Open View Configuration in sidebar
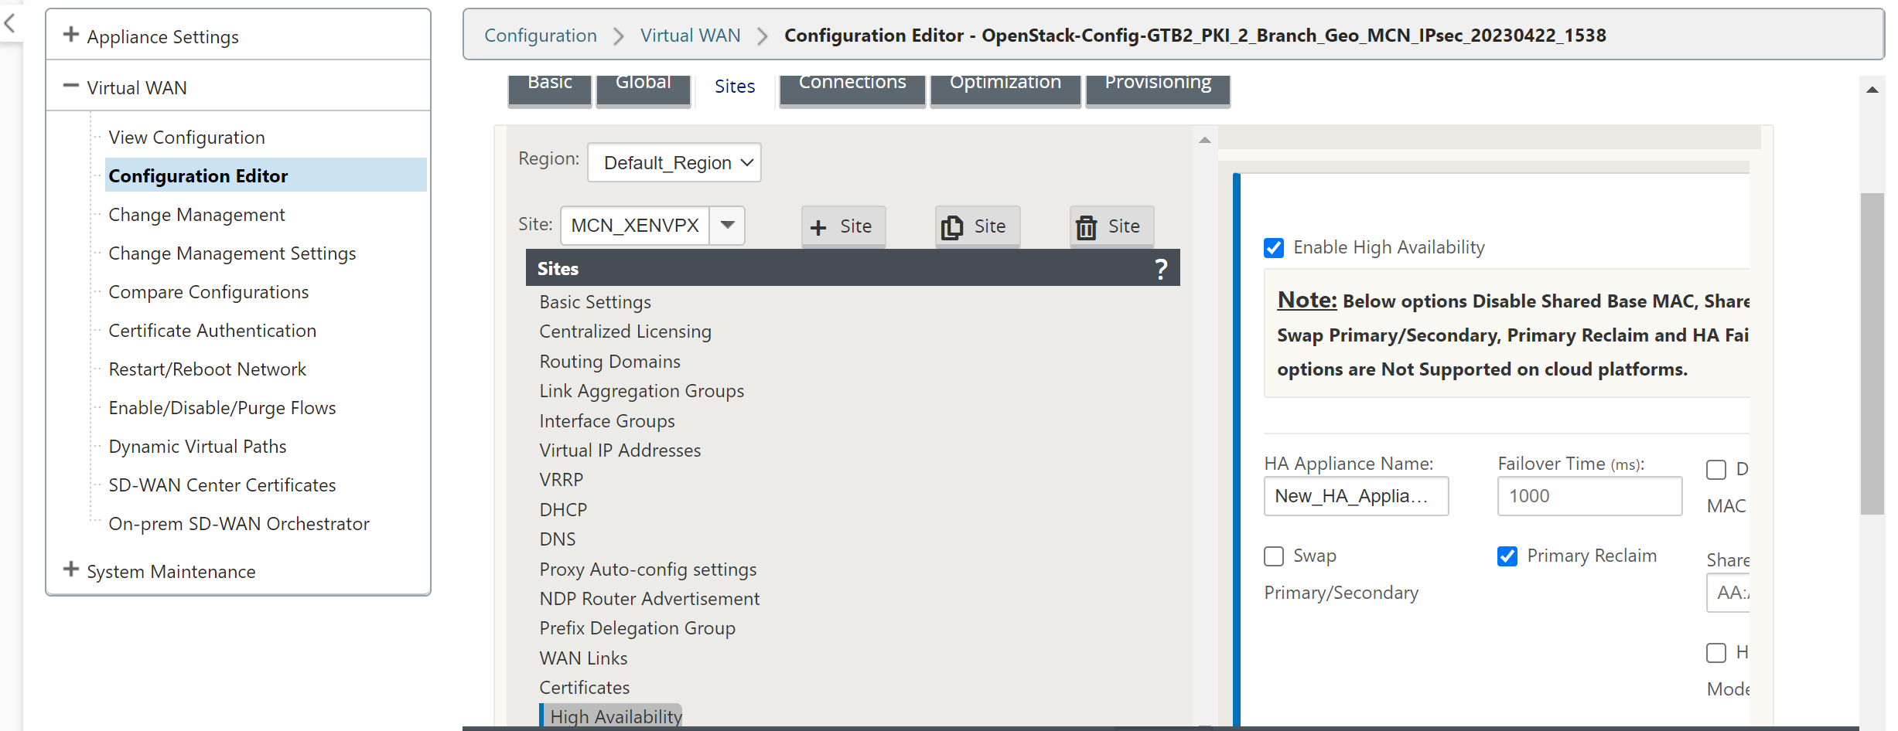The width and height of the screenshot is (1898, 731). point(186,138)
